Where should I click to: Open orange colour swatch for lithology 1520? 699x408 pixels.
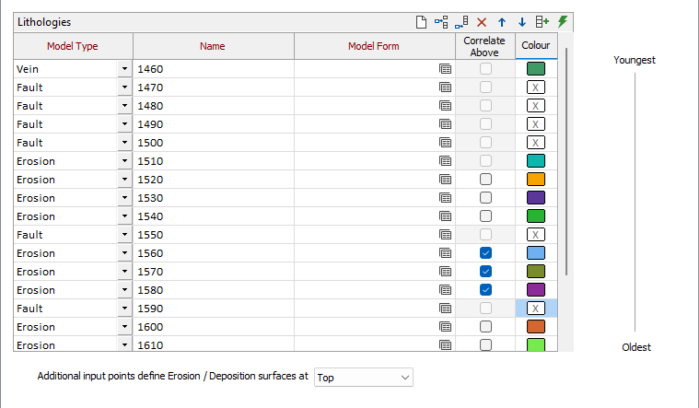(x=536, y=180)
